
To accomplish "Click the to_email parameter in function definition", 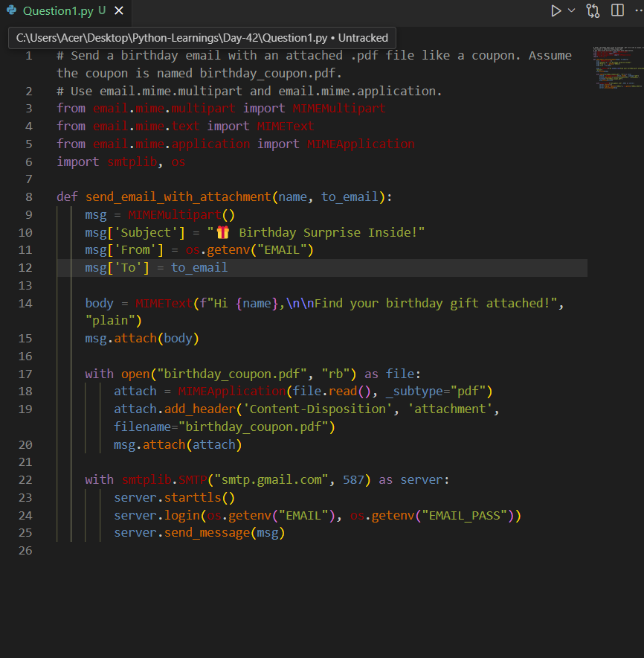I will [350, 197].
